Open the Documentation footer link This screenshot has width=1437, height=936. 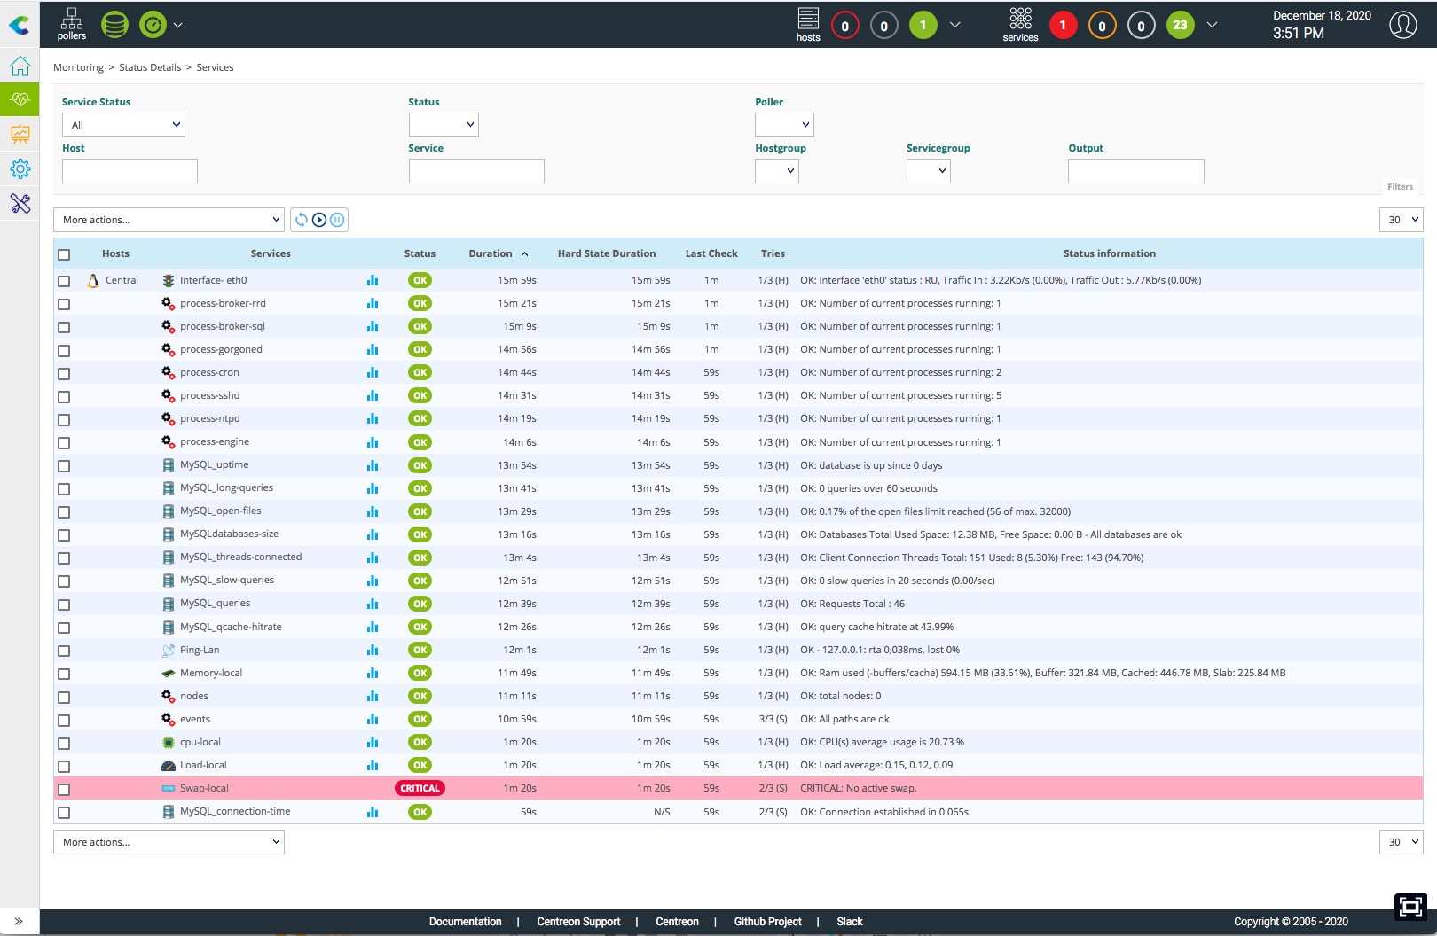pyautogui.click(x=465, y=922)
